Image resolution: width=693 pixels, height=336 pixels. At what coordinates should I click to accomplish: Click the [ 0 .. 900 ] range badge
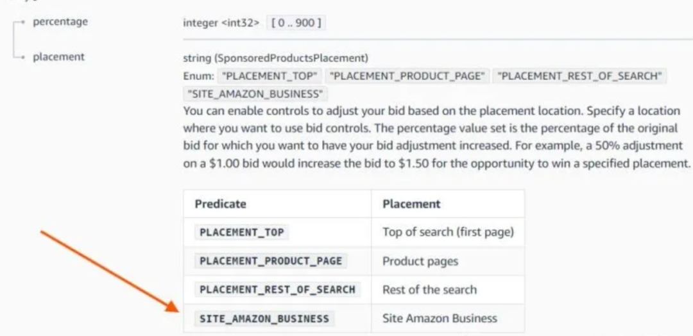tap(296, 23)
